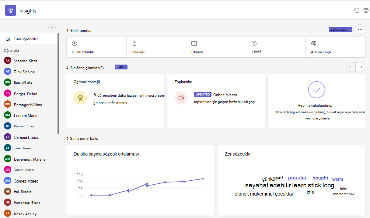370x218 pixels.
Task: Click the Dakika başına sözcük ortalaması title
Action: click(106, 154)
